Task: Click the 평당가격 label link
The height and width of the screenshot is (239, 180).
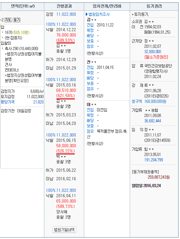Action: pyautogui.click(x=8, y=102)
